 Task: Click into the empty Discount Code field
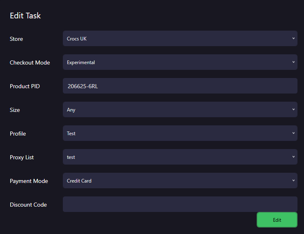(180, 204)
